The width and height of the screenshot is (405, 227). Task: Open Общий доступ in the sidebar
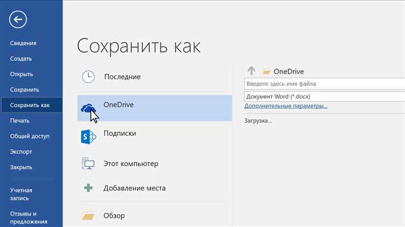point(30,136)
